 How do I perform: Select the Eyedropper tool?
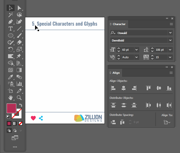pyautogui.click(x=11, y=77)
